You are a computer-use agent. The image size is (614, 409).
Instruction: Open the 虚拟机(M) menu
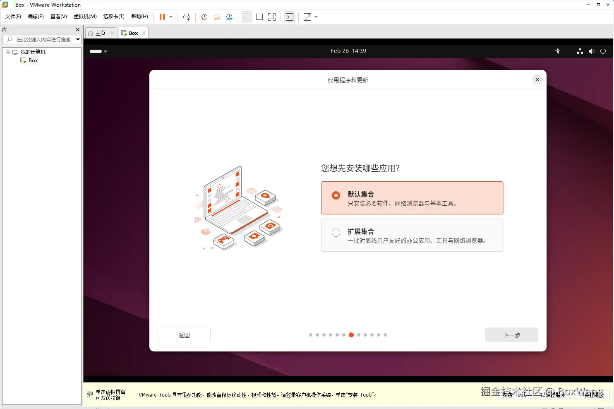[x=85, y=17]
